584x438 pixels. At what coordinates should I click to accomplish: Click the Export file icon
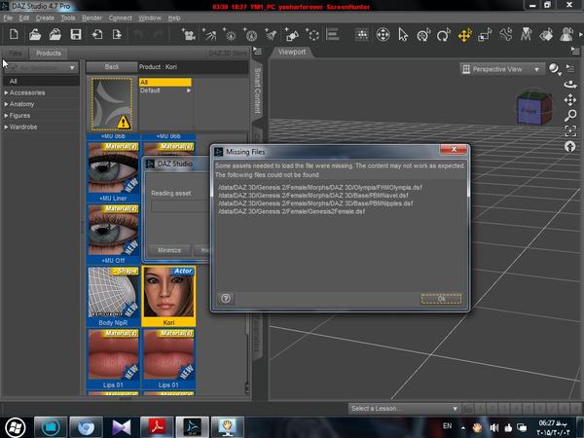117,35
